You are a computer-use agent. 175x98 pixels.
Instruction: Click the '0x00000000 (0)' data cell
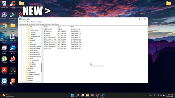pos(76,48)
